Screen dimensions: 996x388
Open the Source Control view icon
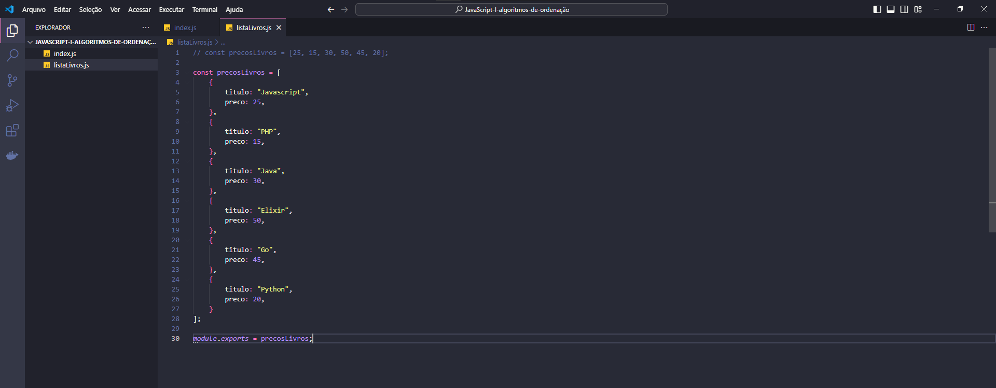tap(12, 80)
